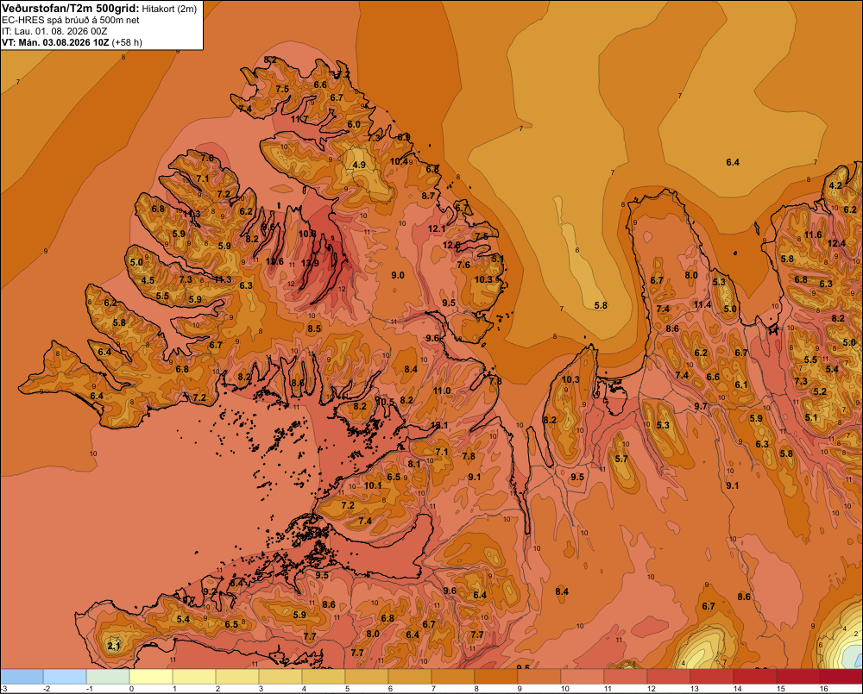The height and width of the screenshot is (694, 863).
Task: Click the legend swatch between 9 and 10
Action: [539, 677]
